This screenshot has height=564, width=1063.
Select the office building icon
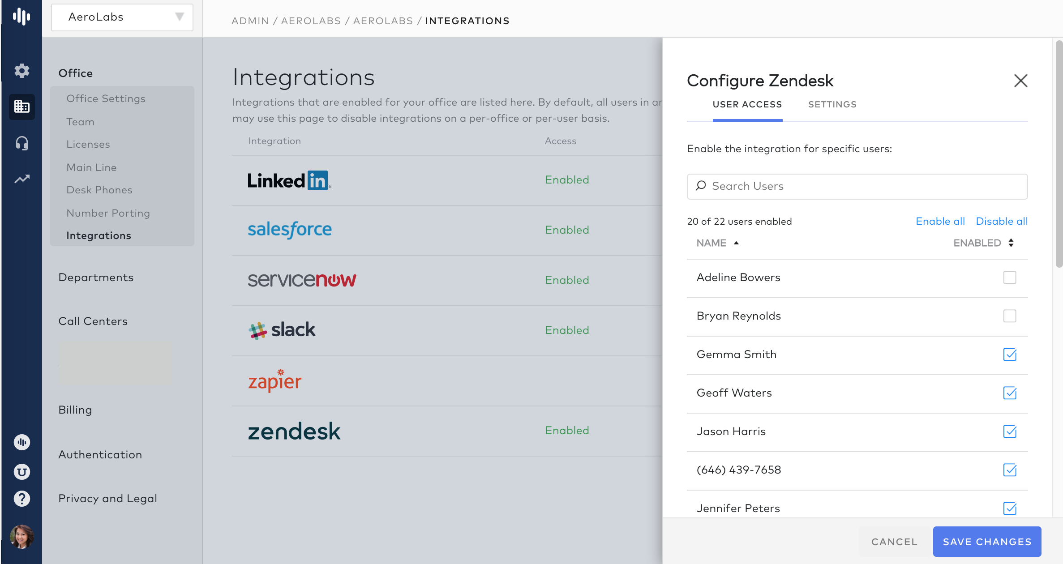click(x=21, y=107)
